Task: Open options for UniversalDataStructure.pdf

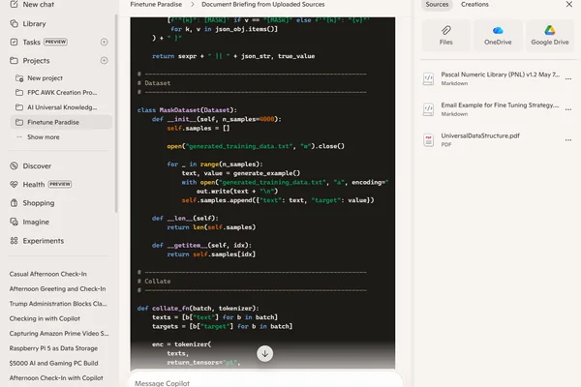Action: (568, 140)
